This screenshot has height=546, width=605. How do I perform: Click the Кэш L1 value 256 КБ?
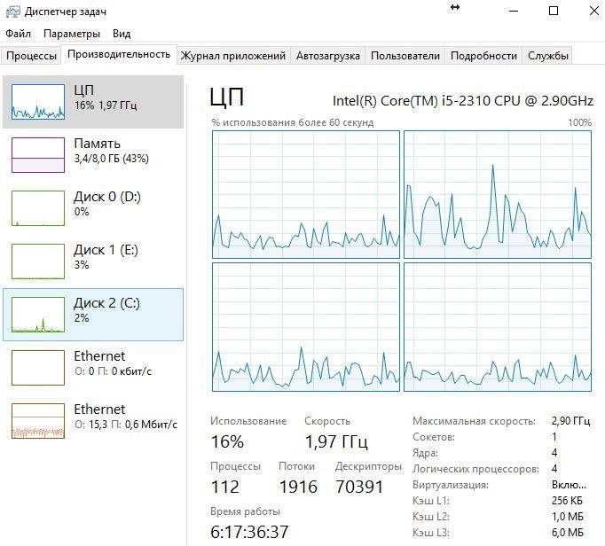[567, 501]
